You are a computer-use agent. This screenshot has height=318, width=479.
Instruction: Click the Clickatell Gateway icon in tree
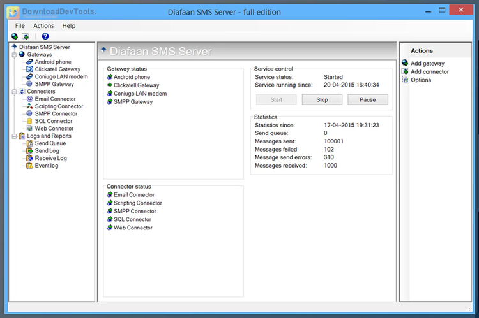[x=29, y=69]
